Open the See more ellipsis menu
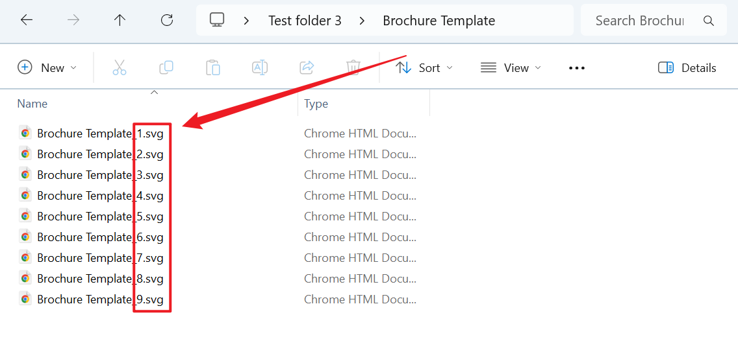This screenshot has height=339, width=738. tap(577, 67)
